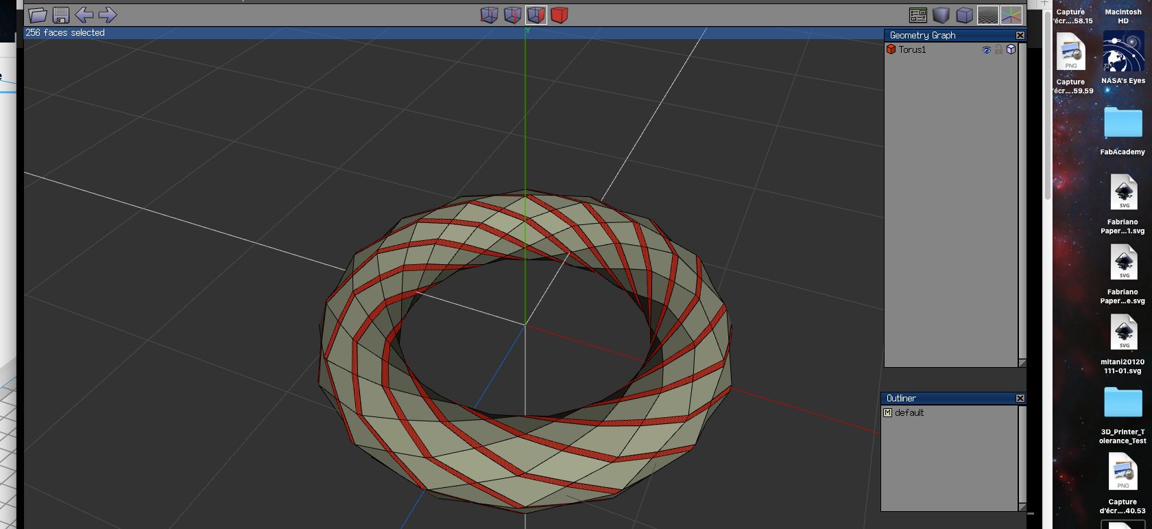Click the Geometry Graph panel resize corner
The image size is (1152, 529).
click(1022, 363)
